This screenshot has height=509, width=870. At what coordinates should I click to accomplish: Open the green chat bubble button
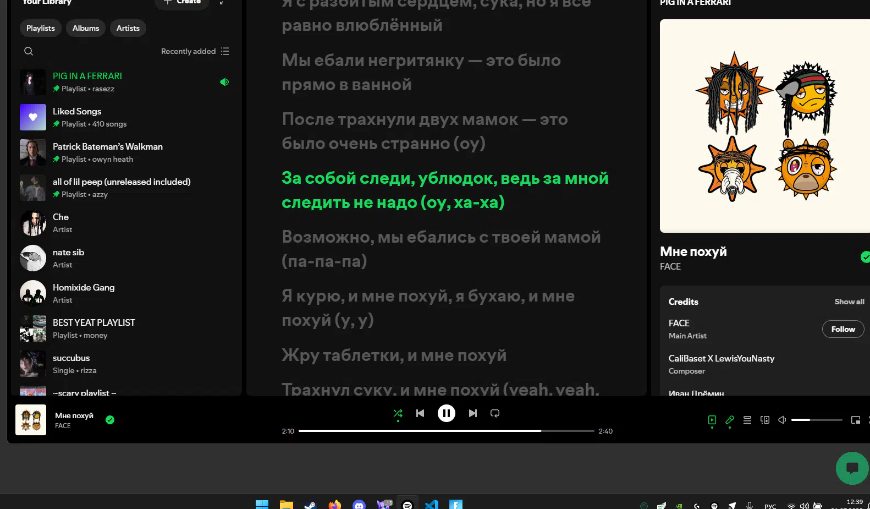click(x=852, y=468)
